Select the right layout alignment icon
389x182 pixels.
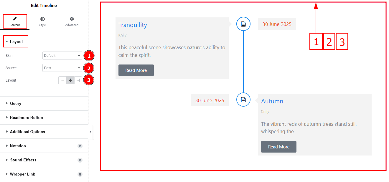click(x=78, y=80)
